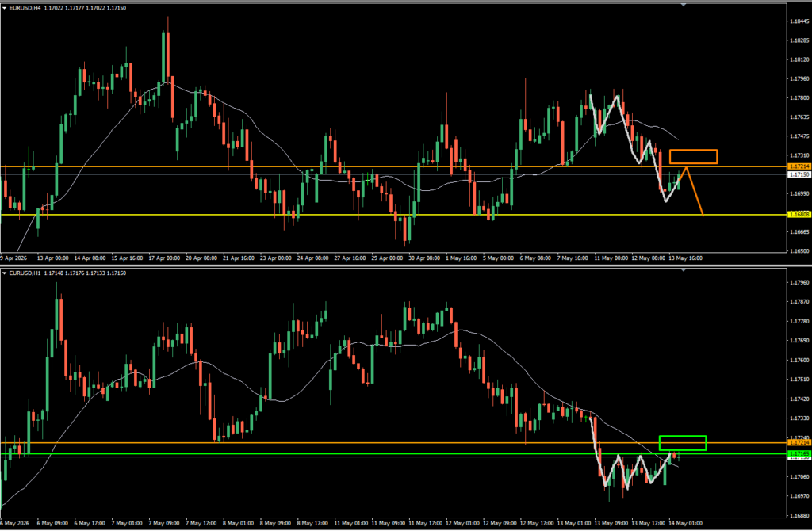This screenshot has height=531, width=812.
Task: Click the H1 chart shift triangle marker
Action: pyautogui.click(x=683, y=269)
